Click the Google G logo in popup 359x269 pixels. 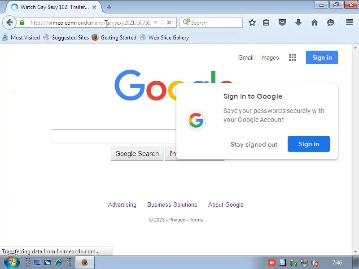(196, 120)
